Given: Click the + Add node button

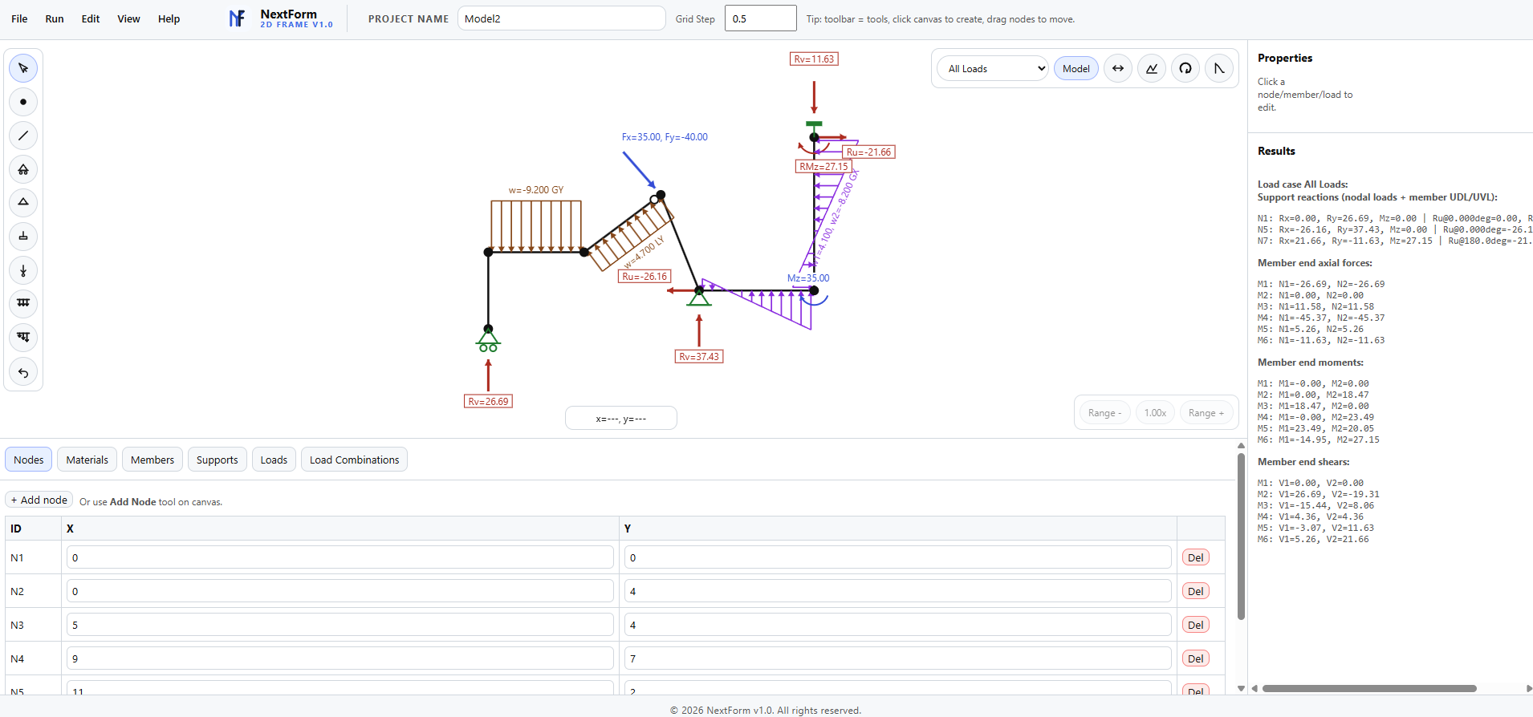Looking at the screenshot, I should (x=39, y=500).
